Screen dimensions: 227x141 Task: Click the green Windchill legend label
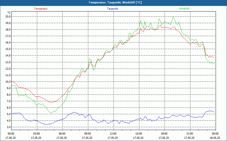click(184, 9)
